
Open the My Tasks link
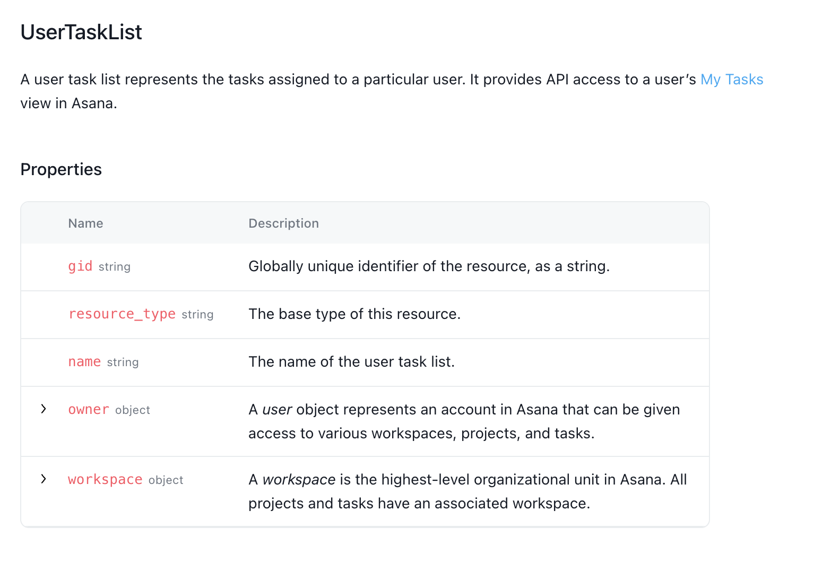(x=731, y=80)
